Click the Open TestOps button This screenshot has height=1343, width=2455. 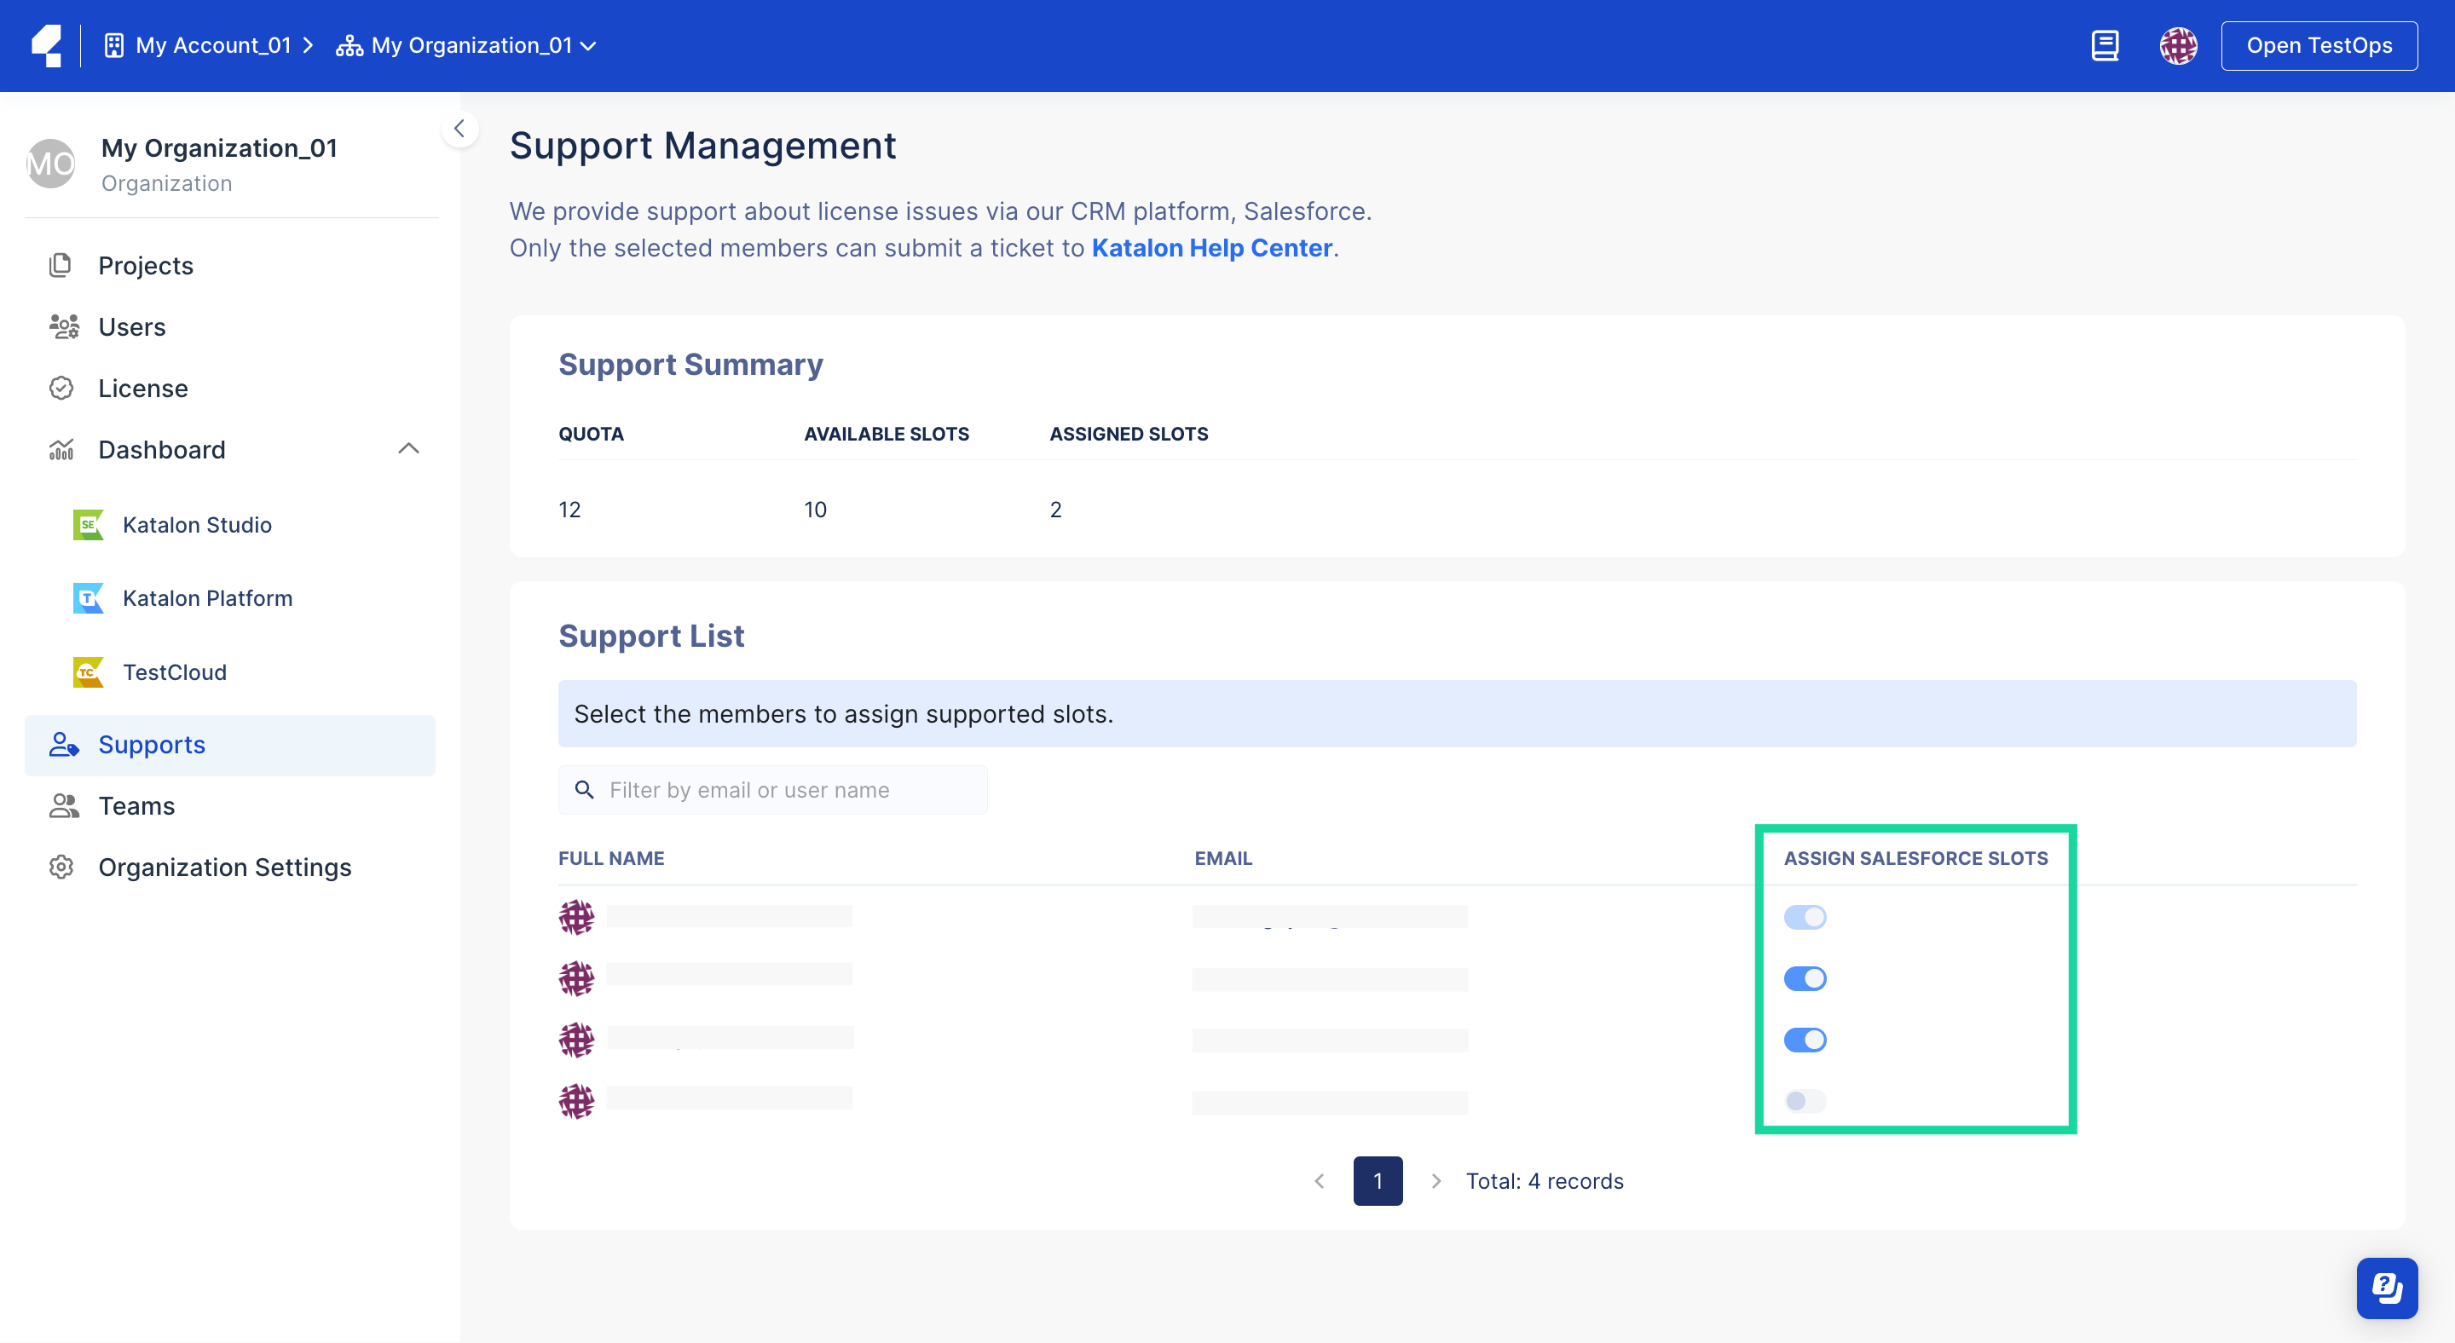(2319, 46)
